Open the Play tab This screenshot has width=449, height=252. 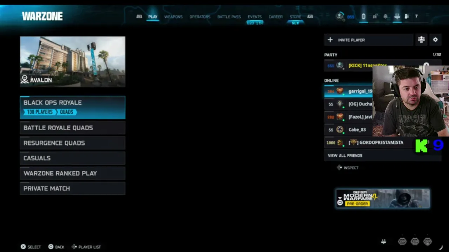click(x=153, y=17)
